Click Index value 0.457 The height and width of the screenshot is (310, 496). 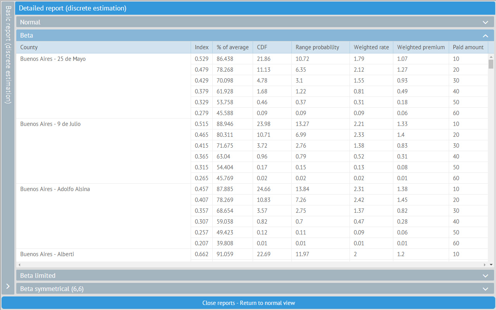(202, 189)
